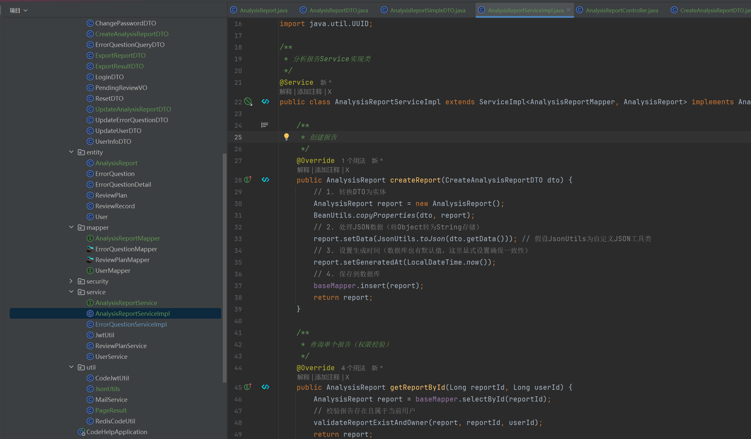Select PendingReviewVO file

click(x=121, y=88)
